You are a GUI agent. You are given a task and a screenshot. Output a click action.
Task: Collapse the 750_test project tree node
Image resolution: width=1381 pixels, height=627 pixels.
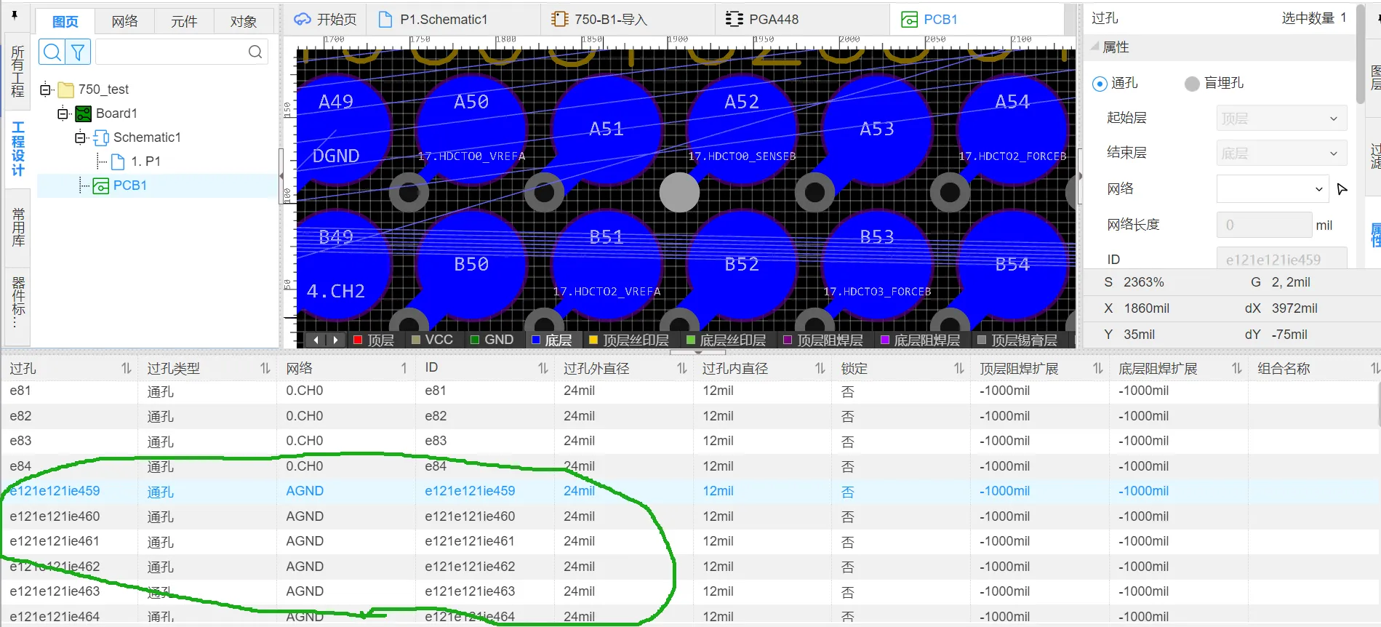coord(45,89)
